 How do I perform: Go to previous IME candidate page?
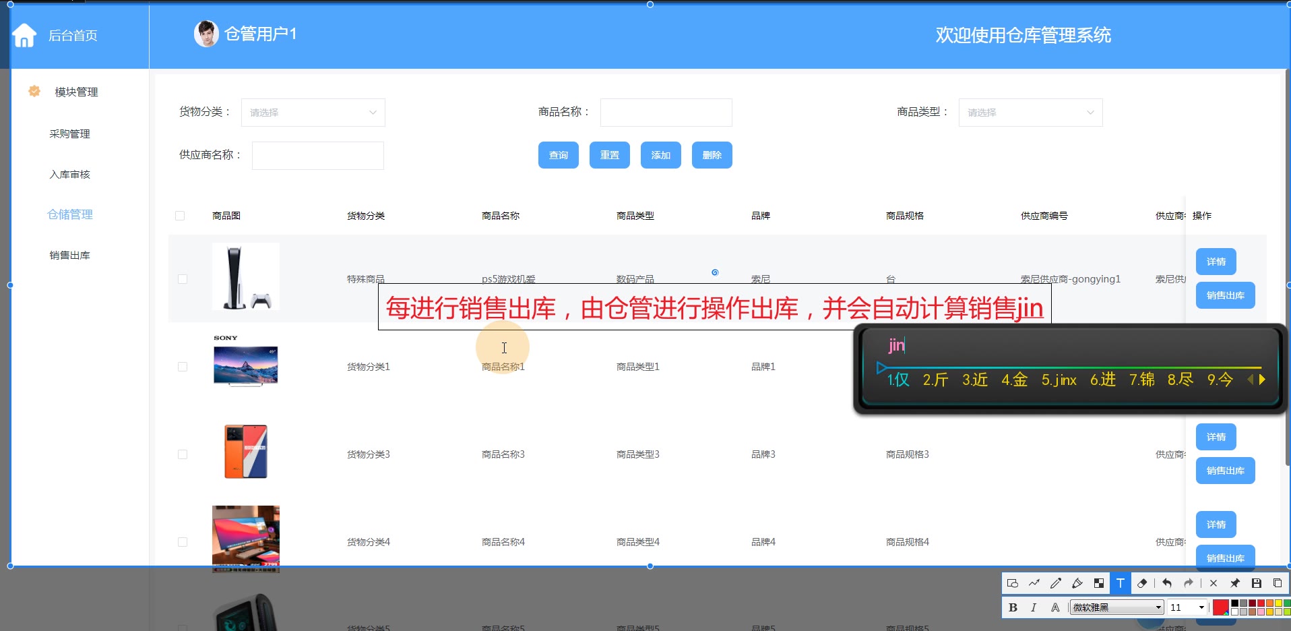coord(1251,380)
